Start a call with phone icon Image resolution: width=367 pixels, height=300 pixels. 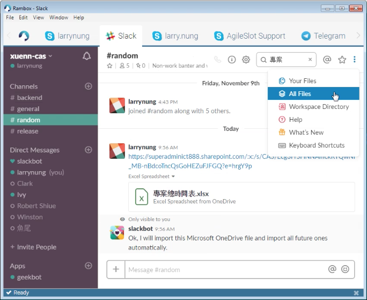(218, 60)
